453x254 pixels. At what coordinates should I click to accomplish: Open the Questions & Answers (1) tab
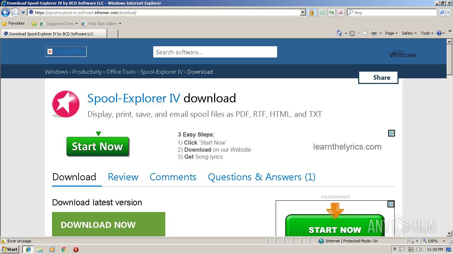(262, 177)
